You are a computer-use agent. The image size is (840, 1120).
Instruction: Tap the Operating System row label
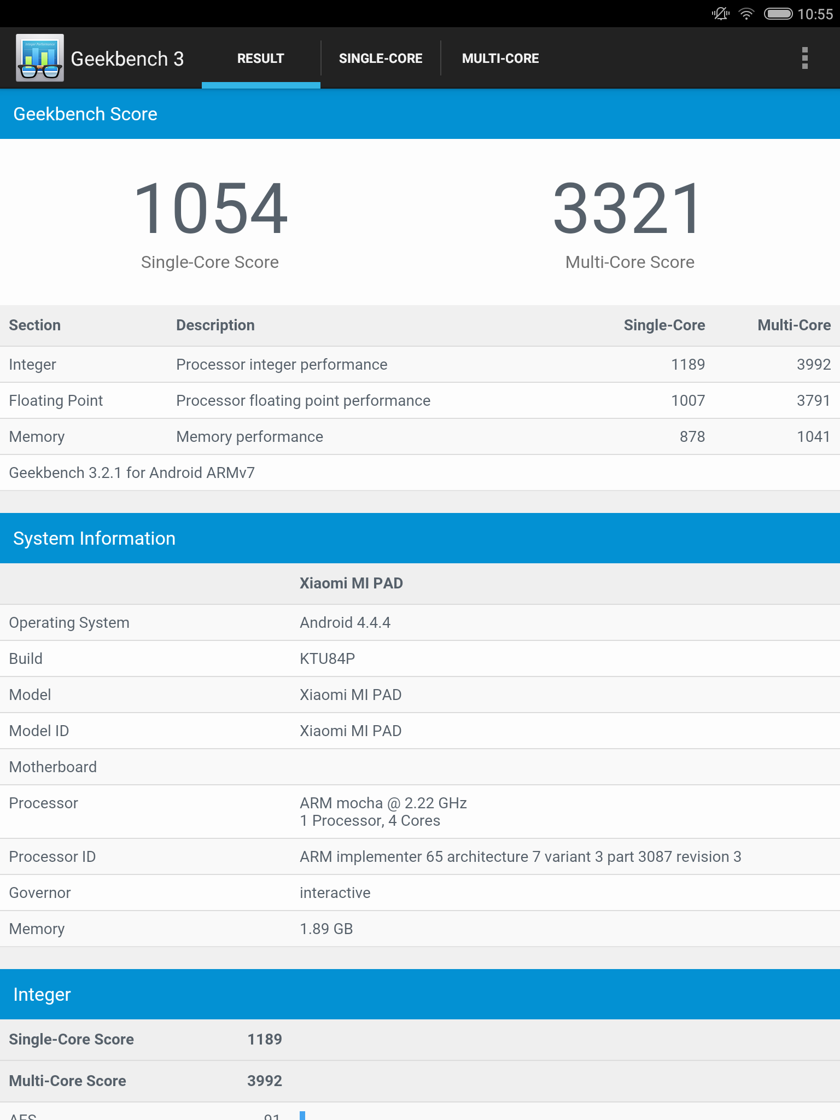click(69, 622)
